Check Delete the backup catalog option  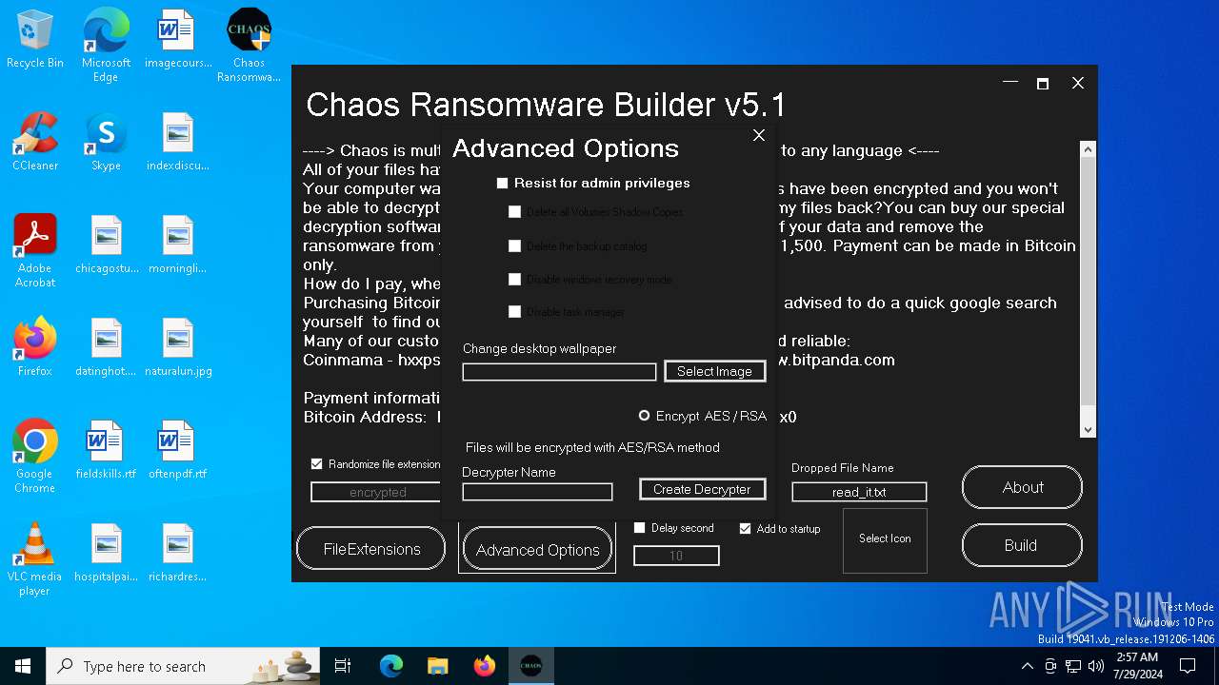coord(515,246)
